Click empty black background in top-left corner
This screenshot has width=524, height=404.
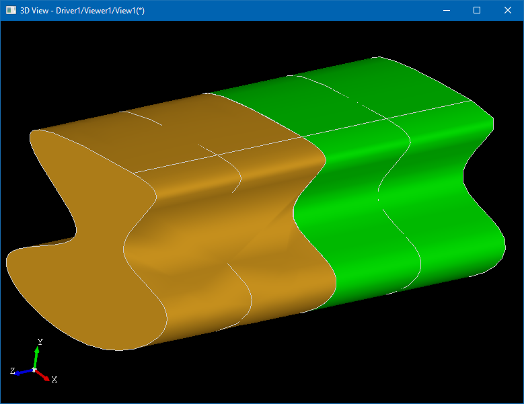pos(40,54)
